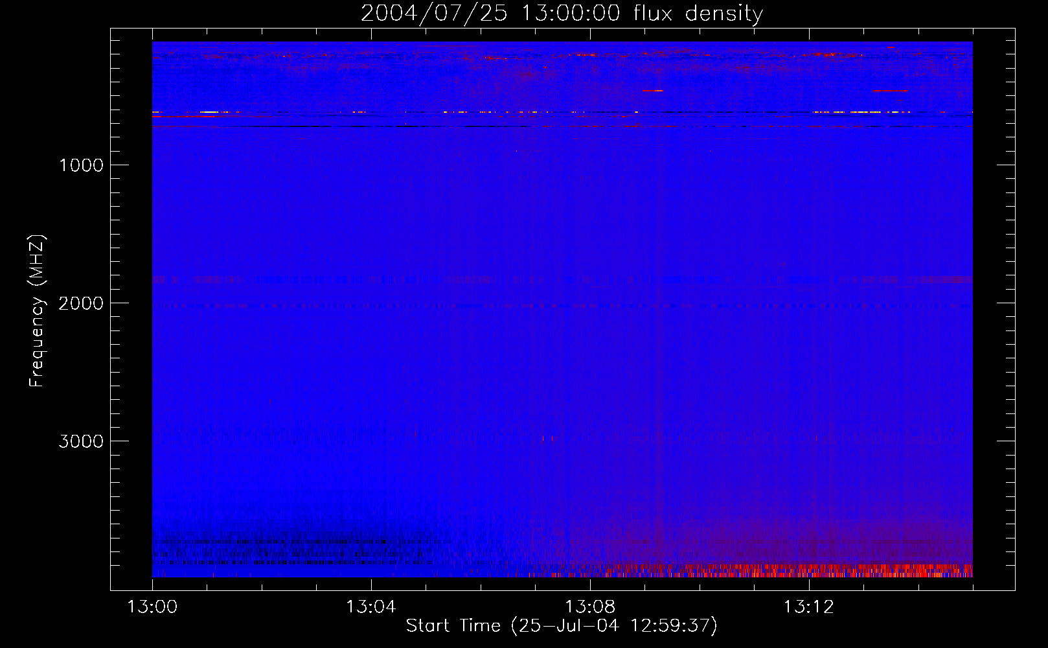The height and width of the screenshot is (648, 1048).
Task: Select the Y-axis label "Frequency (MHZ)"
Action: click(x=37, y=311)
